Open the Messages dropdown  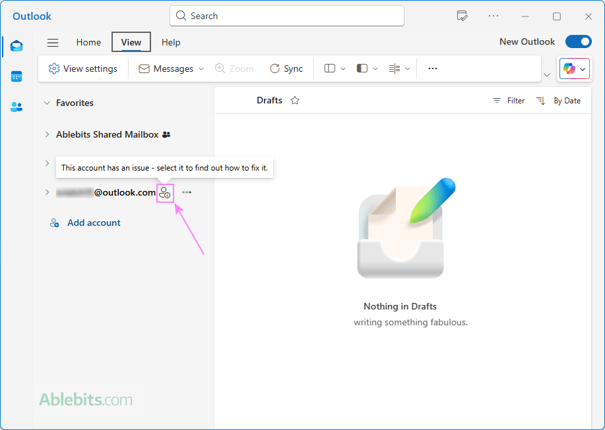pyautogui.click(x=171, y=68)
